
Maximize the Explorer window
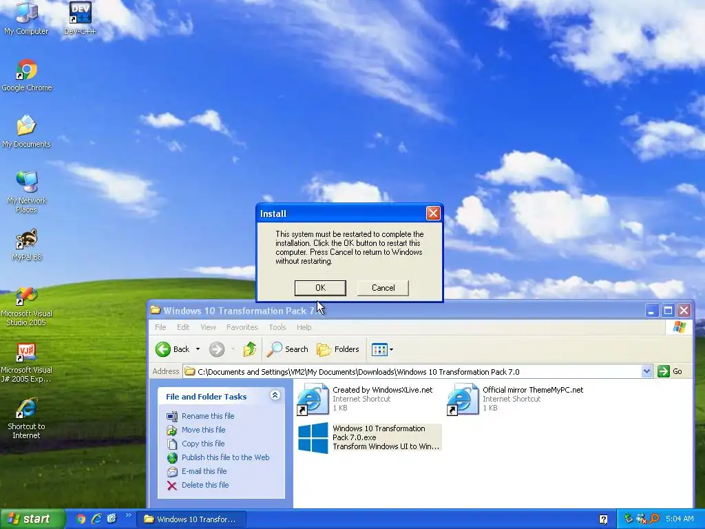click(668, 311)
